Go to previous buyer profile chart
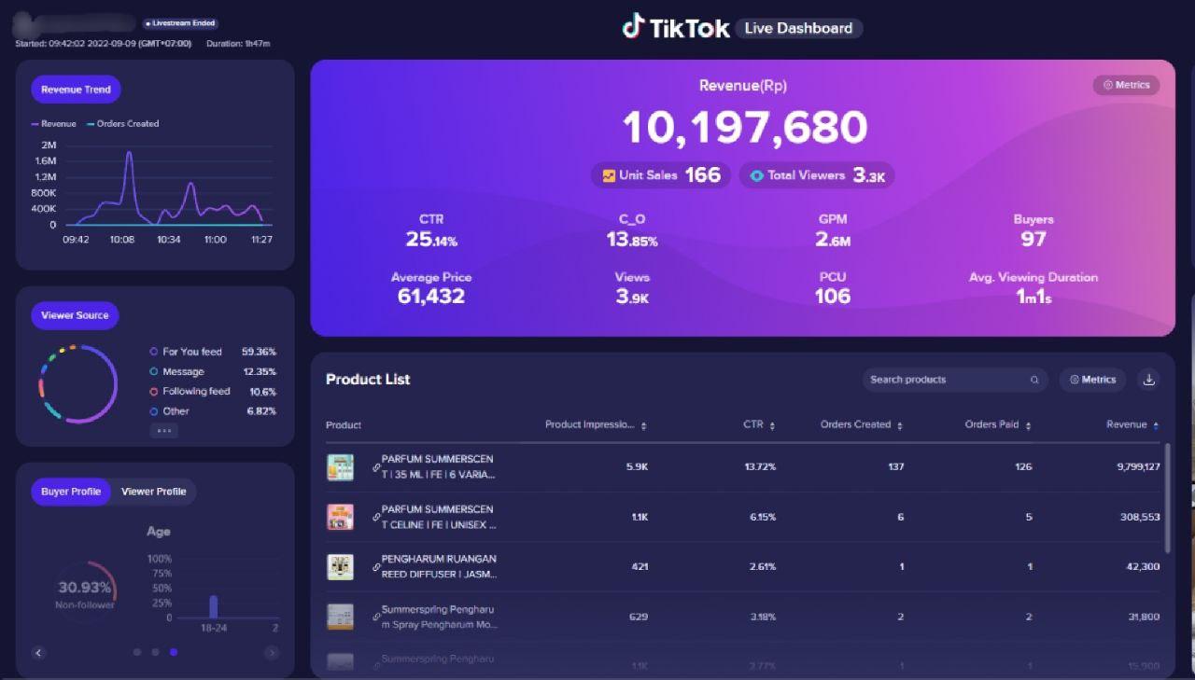1195x680 pixels. point(38,653)
